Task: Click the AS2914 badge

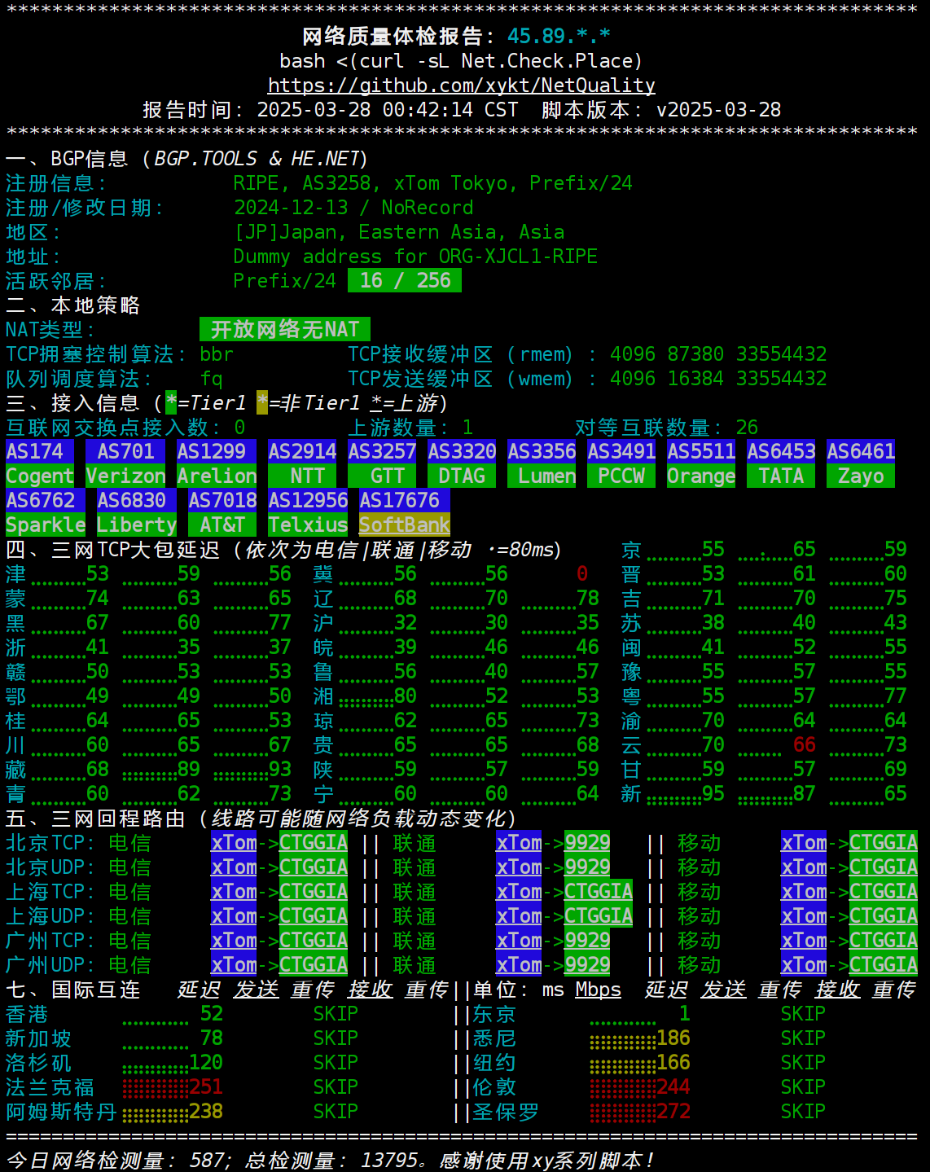Action: click(x=302, y=452)
